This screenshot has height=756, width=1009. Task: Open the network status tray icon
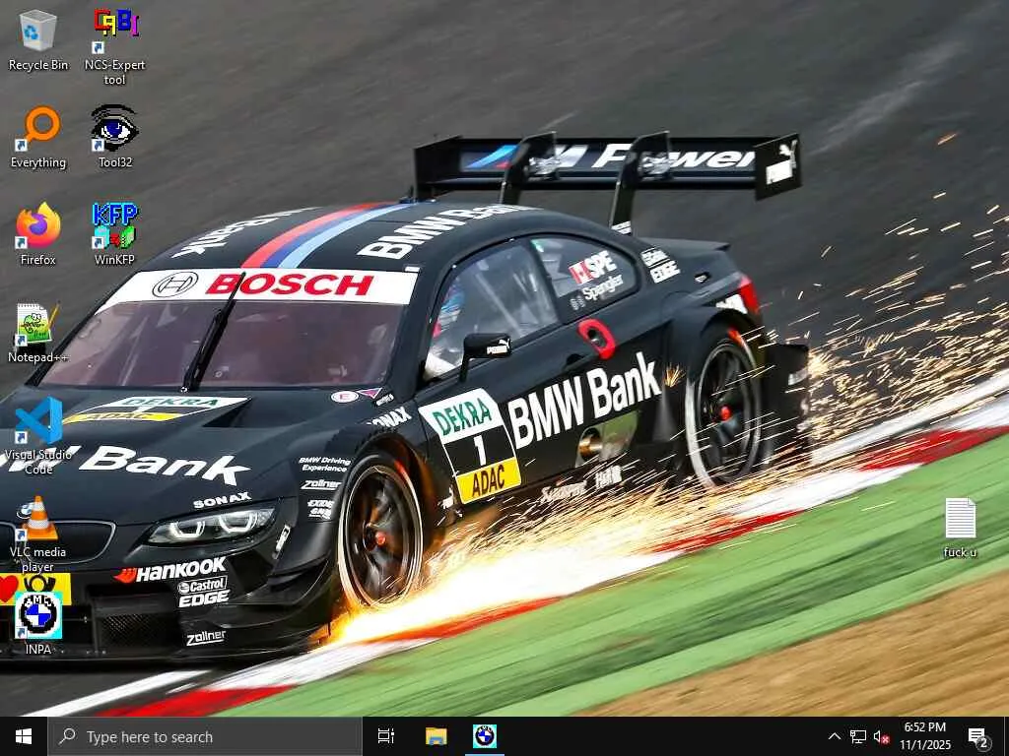point(858,736)
